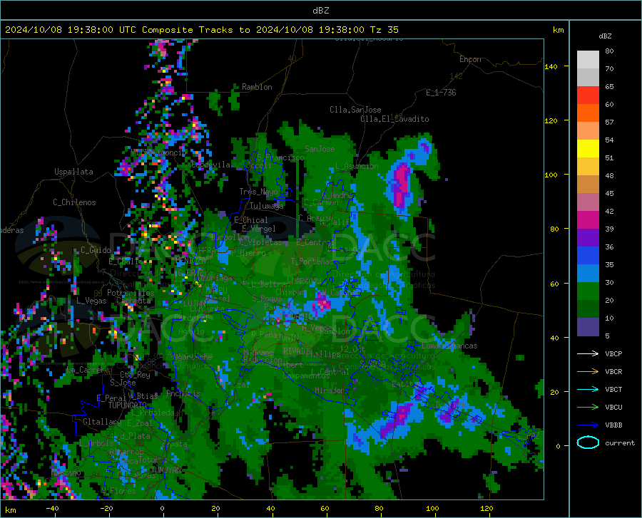Click the 60 dBZ orange color swatch
Screen dimensions: 642x518
[588, 113]
